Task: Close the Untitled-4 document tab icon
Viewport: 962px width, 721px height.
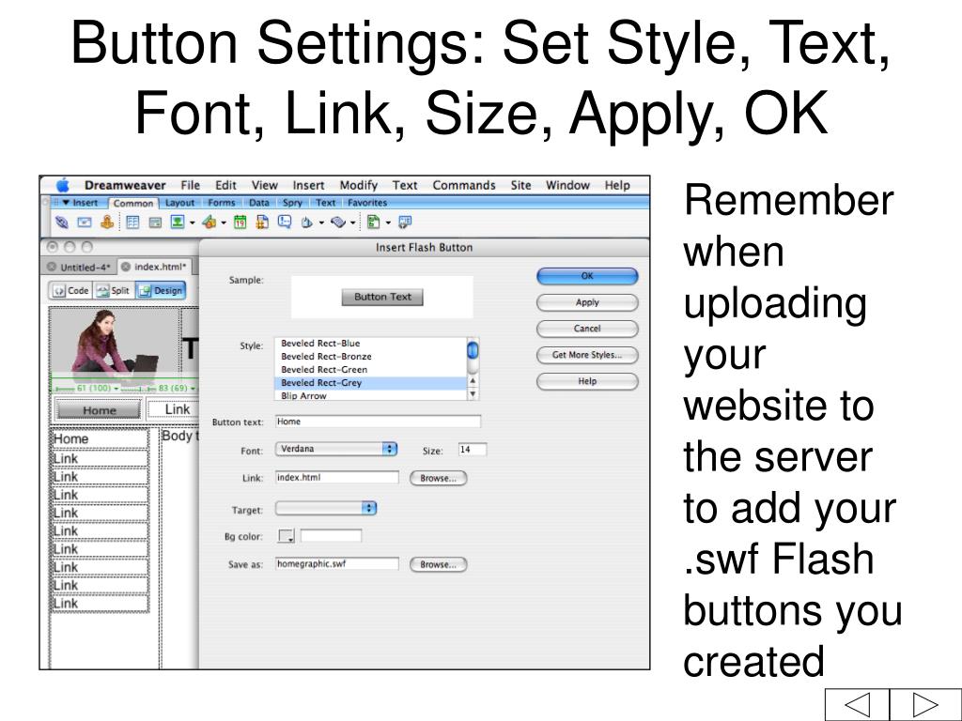Action: (x=52, y=267)
